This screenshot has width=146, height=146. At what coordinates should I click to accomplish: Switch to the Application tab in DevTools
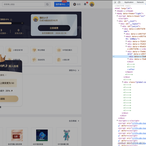click(129, 2)
